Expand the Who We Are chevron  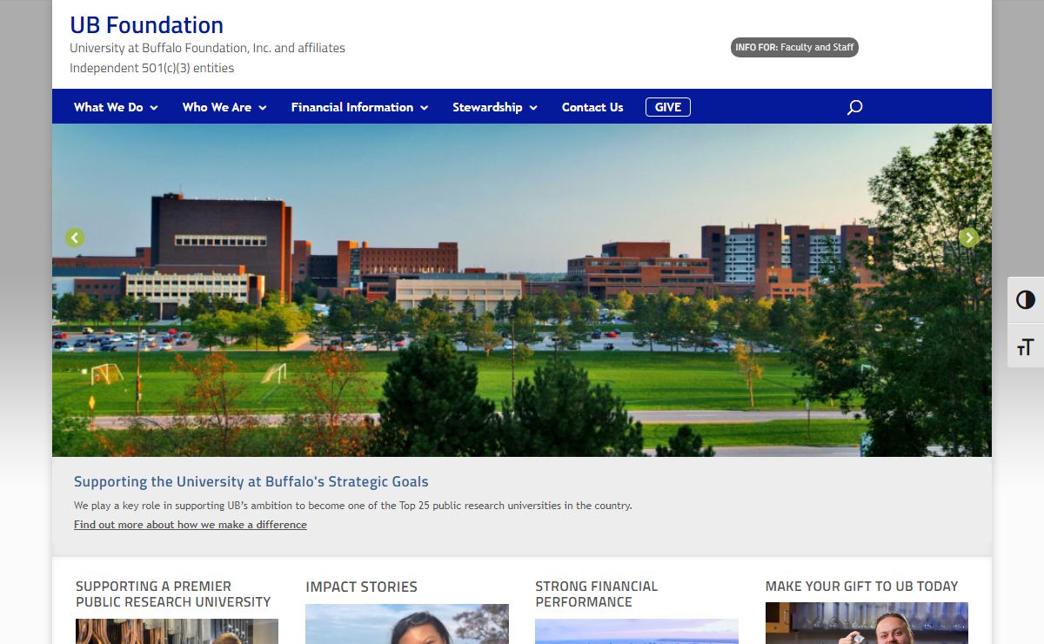coord(263,108)
